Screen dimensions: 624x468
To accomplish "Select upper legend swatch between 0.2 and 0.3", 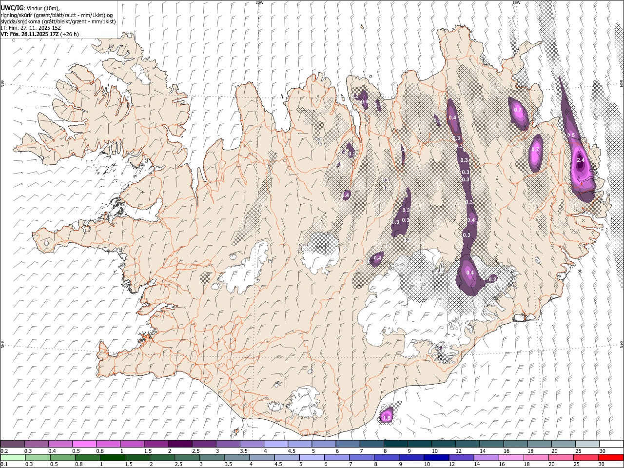I will (12, 444).
